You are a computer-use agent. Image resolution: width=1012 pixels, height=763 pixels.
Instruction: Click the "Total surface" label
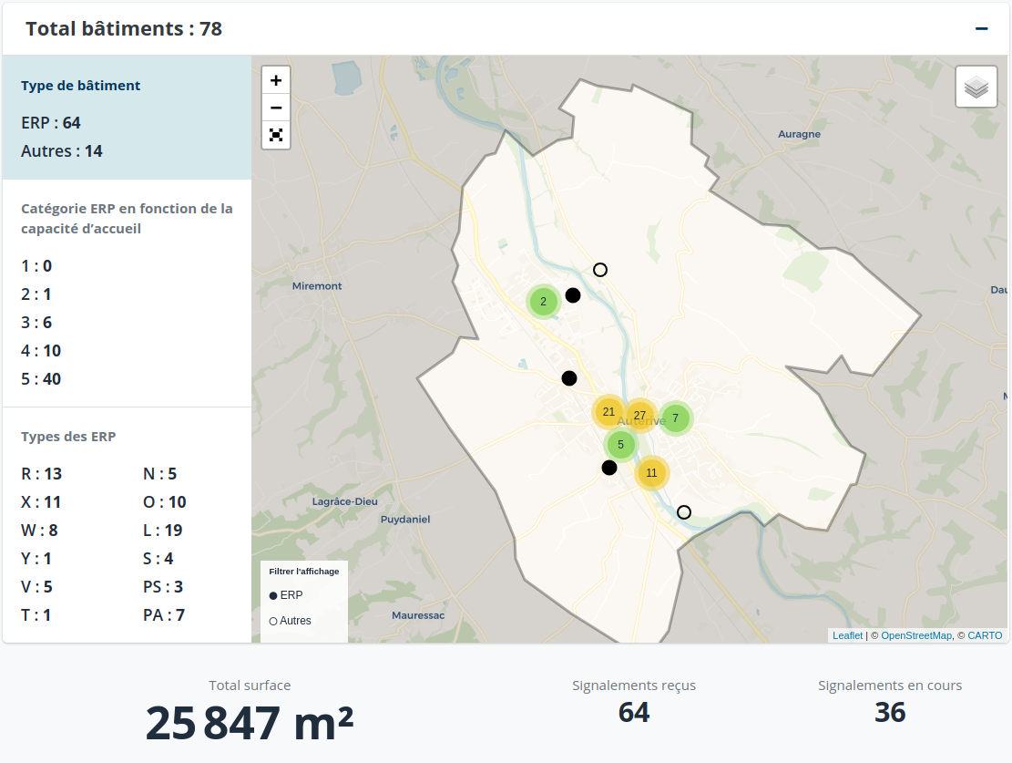(x=250, y=686)
